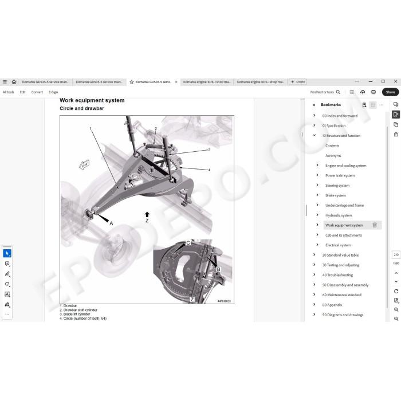The height and width of the screenshot is (401, 401).
Task: Go to previous page arrow
Action: (396, 273)
